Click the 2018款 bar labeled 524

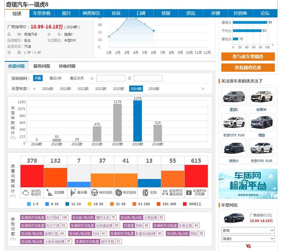click(x=158, y=133)
